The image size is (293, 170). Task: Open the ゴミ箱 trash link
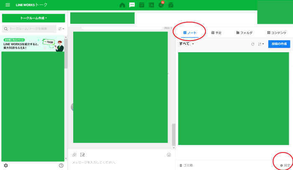pyautogui.click(x=186, y=165)
